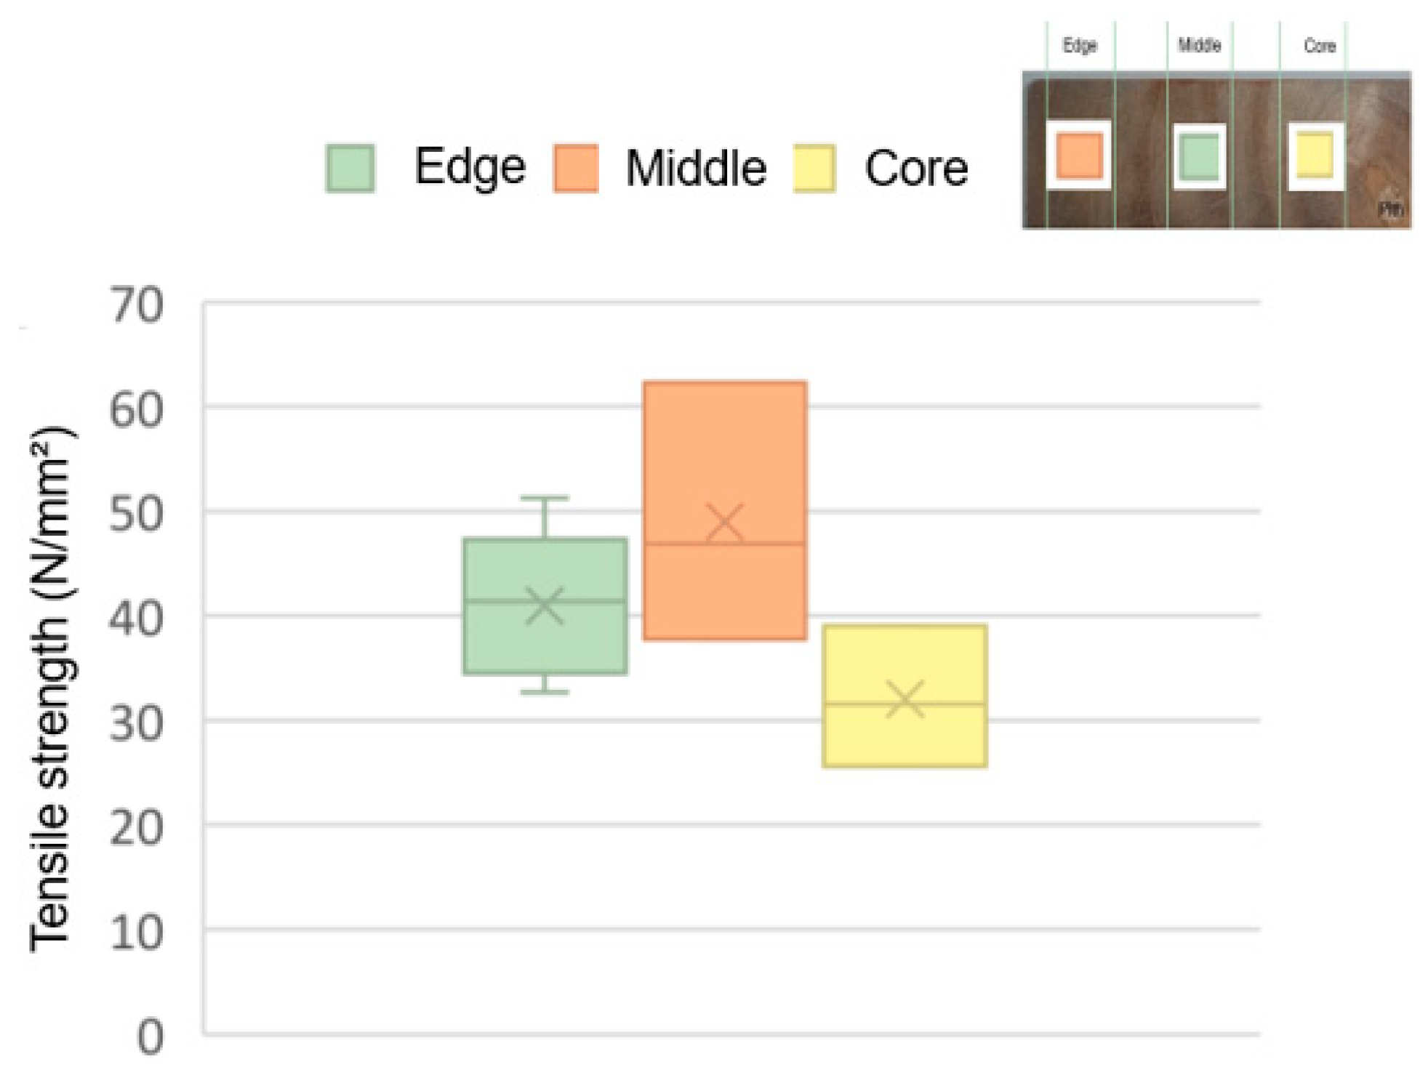Select the mean X marker in orange box
This screenshot has height=1075, width=1428.
point(724,523)
